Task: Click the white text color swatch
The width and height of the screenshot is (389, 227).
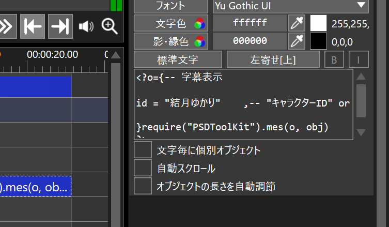Action: pos(318,23)
